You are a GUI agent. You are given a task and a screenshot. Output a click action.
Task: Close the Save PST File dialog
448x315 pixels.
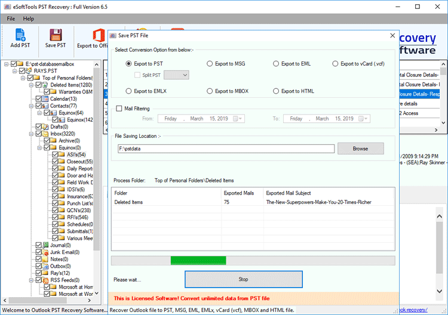tap(392, 35)
